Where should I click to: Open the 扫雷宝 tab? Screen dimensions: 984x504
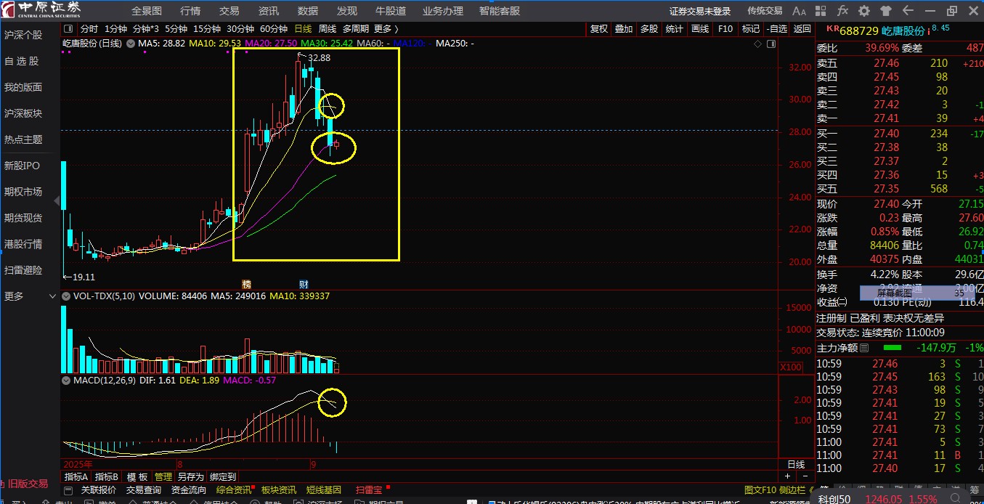click(369, 489)
